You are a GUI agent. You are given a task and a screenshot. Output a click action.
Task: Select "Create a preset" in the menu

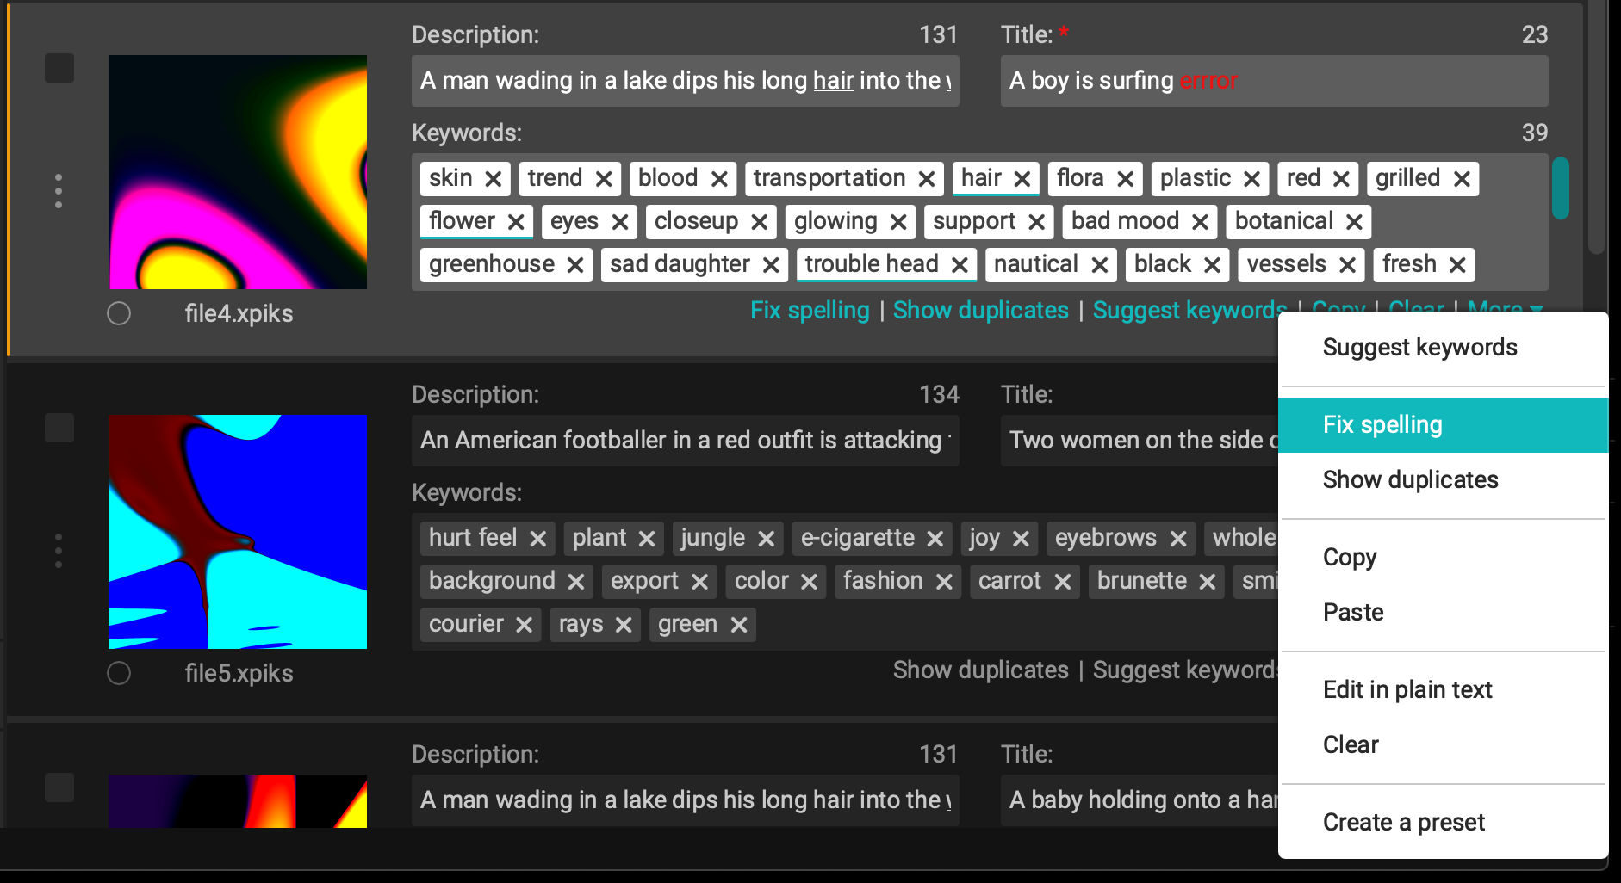pos(1403,822)
